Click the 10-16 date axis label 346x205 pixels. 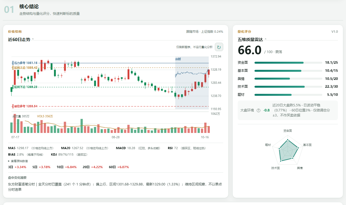point(205,137)
